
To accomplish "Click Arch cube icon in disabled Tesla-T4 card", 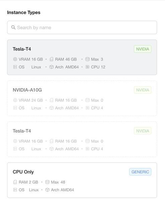I will [x=52, y=149].
